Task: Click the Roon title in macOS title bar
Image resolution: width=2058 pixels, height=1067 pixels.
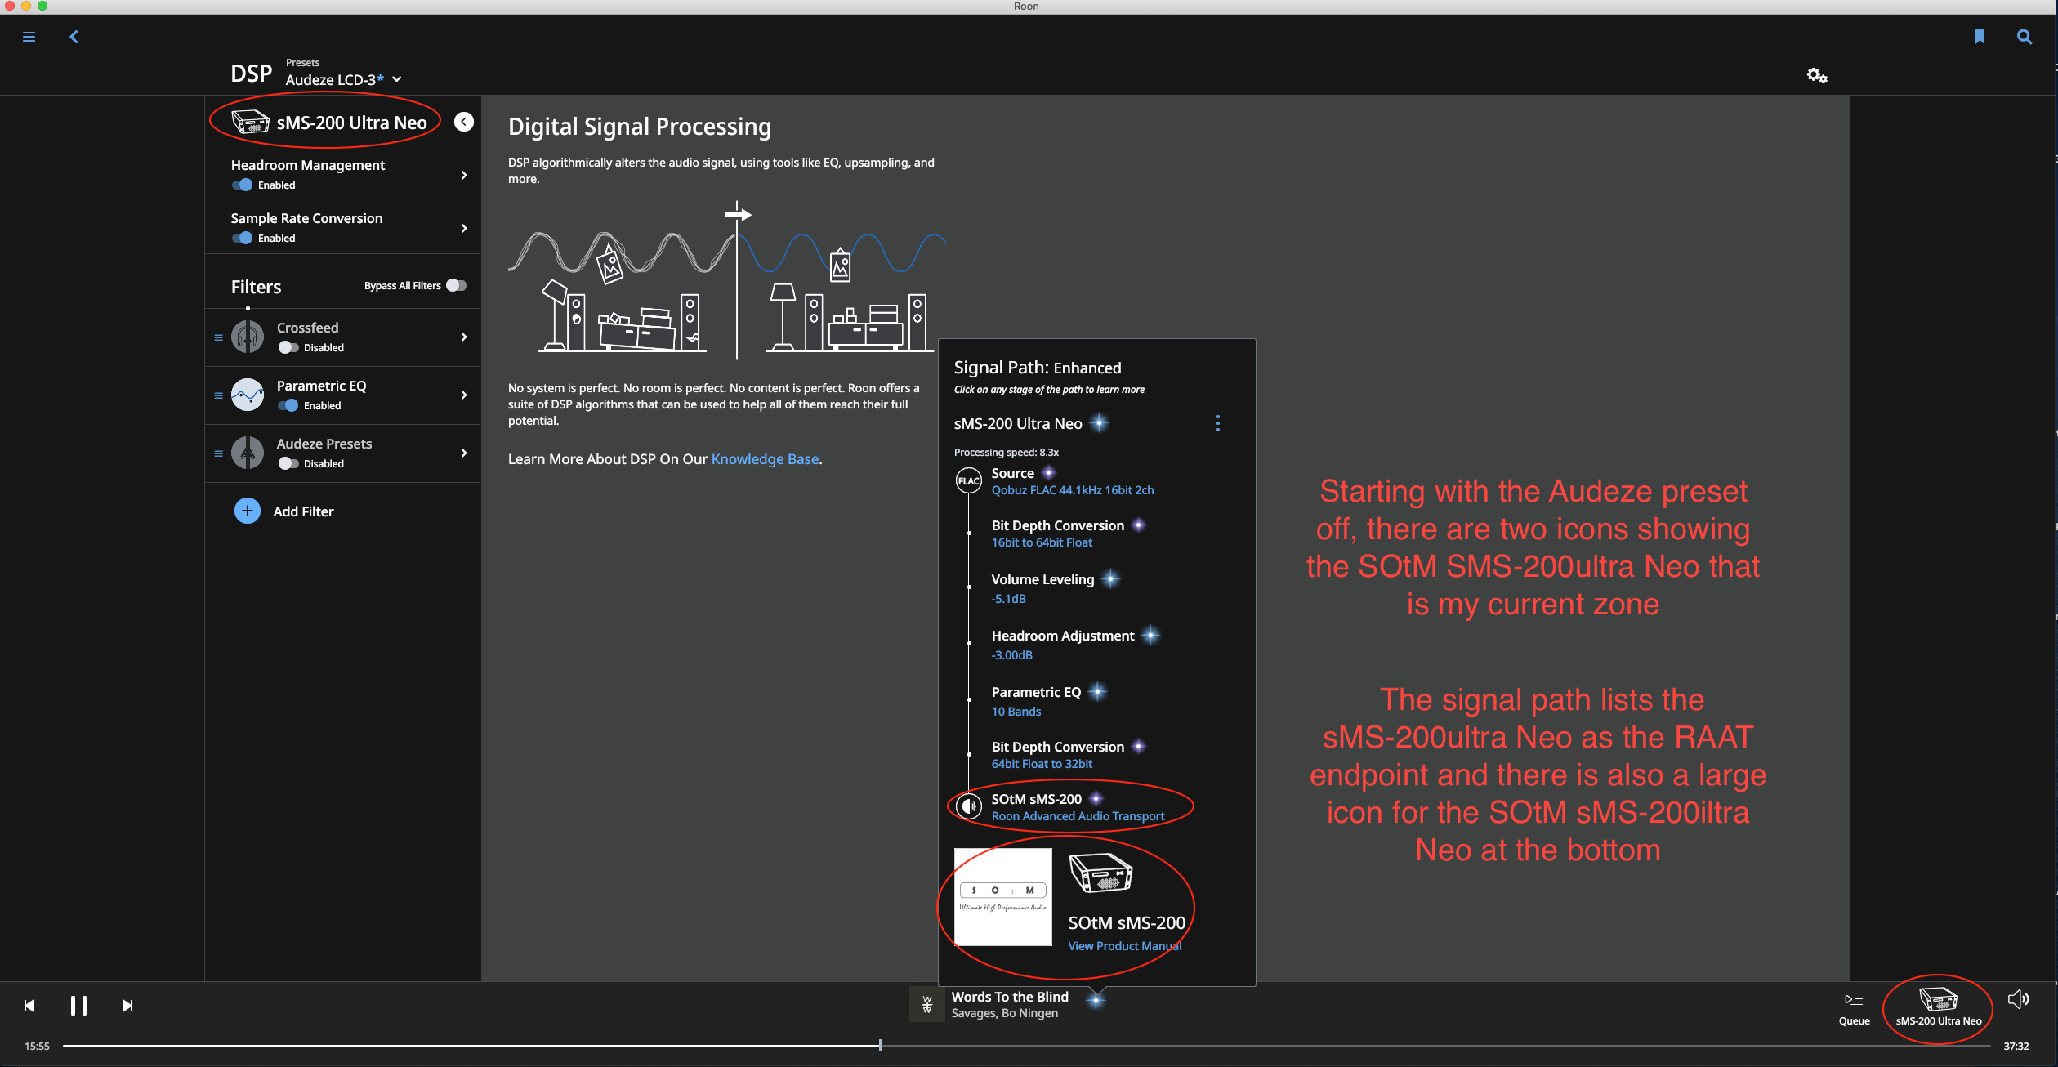Action: [1026, 7]
